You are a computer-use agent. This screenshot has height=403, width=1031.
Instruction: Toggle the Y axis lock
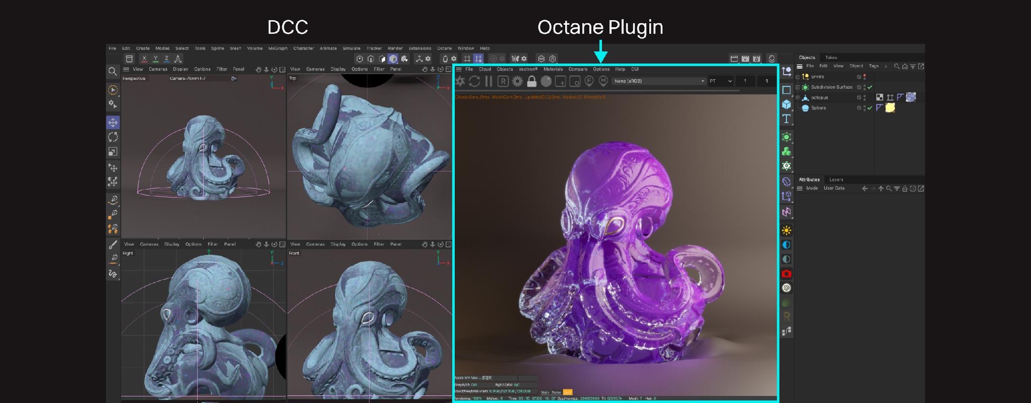click(x=155, y=59)
